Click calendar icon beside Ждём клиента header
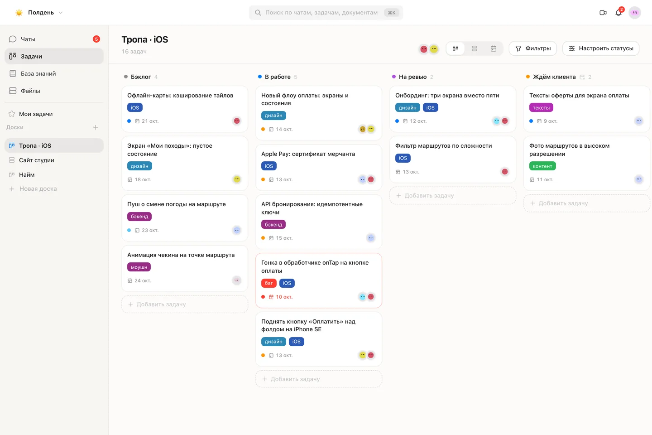This screenshot has height=435, width=652. pyautogui.click(x=582, y=77)
